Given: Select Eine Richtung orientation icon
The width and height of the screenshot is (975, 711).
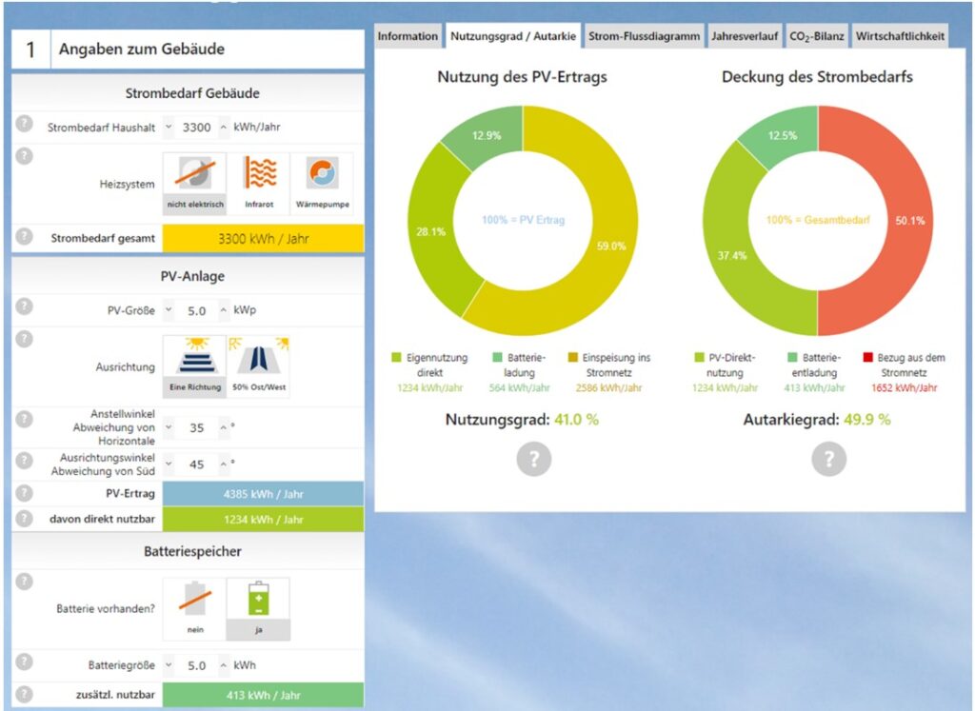Looking at the screenshot, I should (195, 365).
